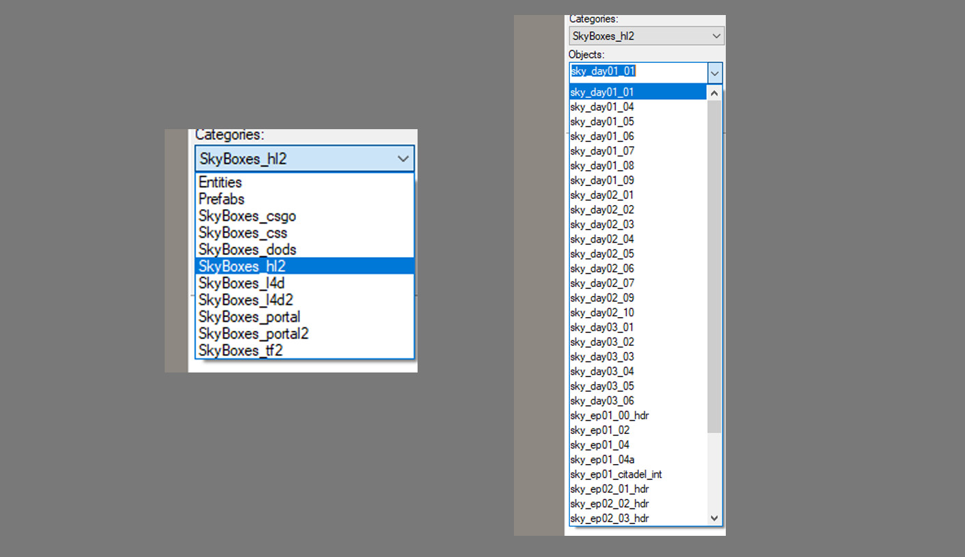
Task: Select sky_day01_09 from the objects list
Action: (x=602, y=180)
